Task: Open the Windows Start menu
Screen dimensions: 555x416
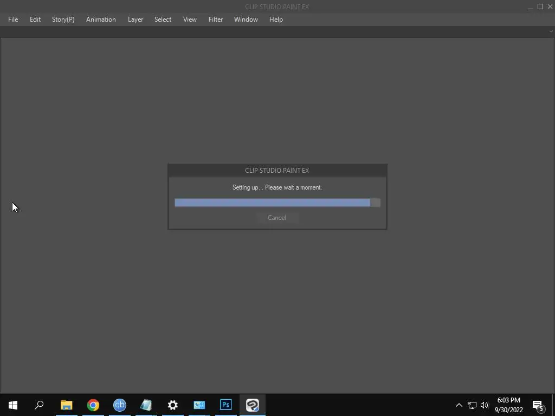Action: pos(13,405)
